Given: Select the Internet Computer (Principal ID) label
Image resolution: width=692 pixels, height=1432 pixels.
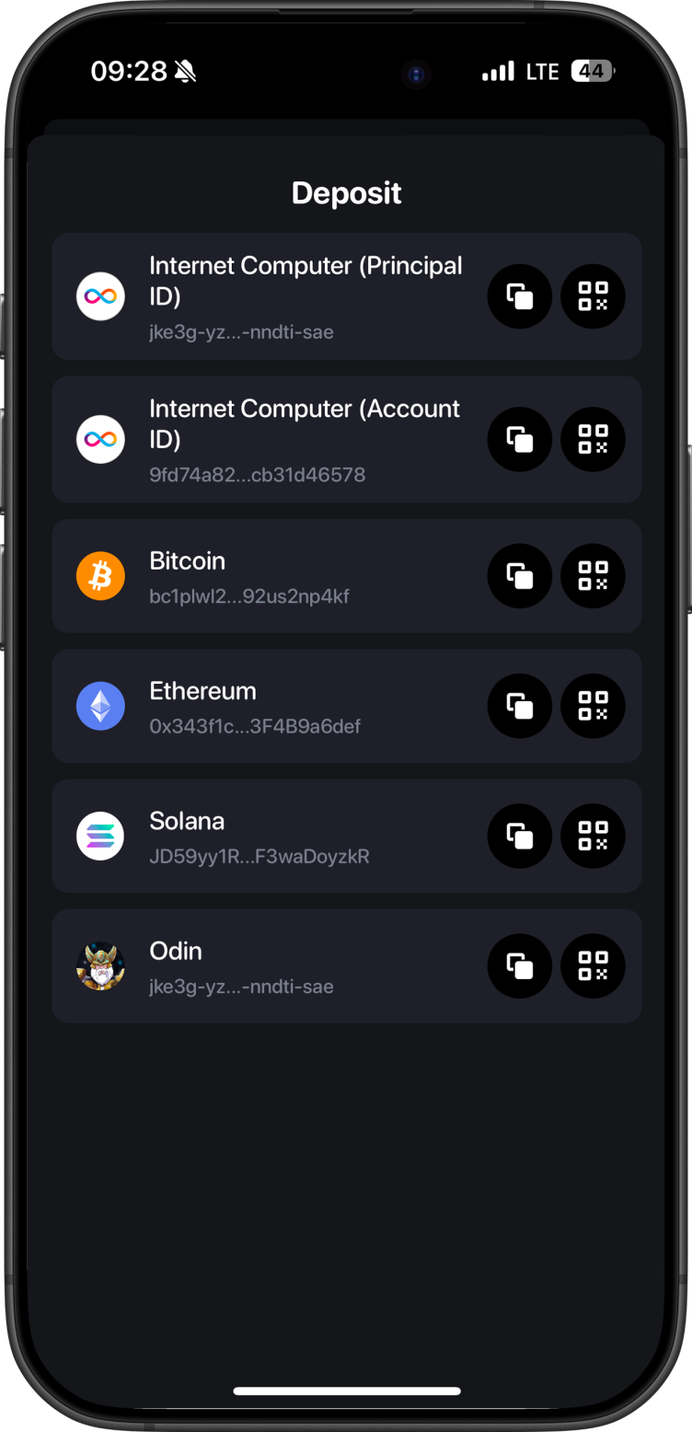Looking at the screenshot, I should (306, 281).
